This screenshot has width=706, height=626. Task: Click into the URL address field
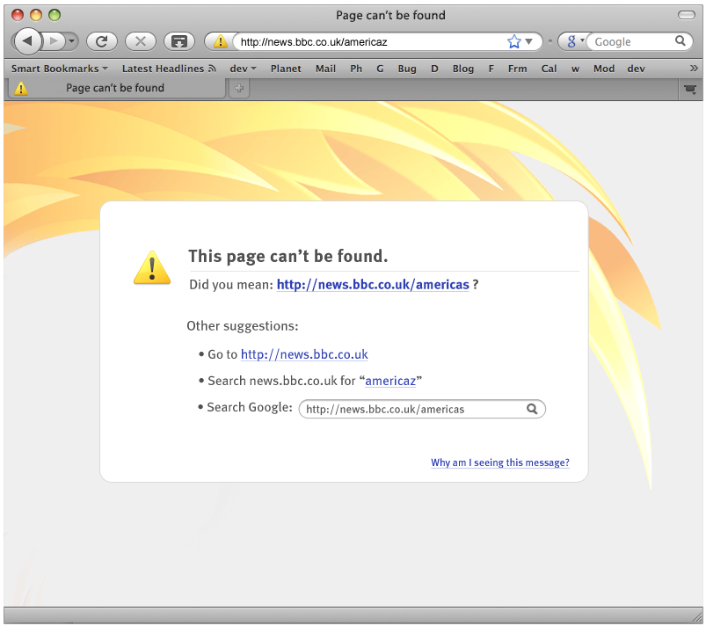371,42
